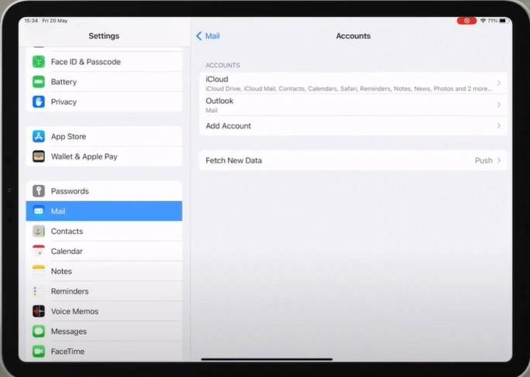
Task: Open Battery settings
Action: point(104,82)
